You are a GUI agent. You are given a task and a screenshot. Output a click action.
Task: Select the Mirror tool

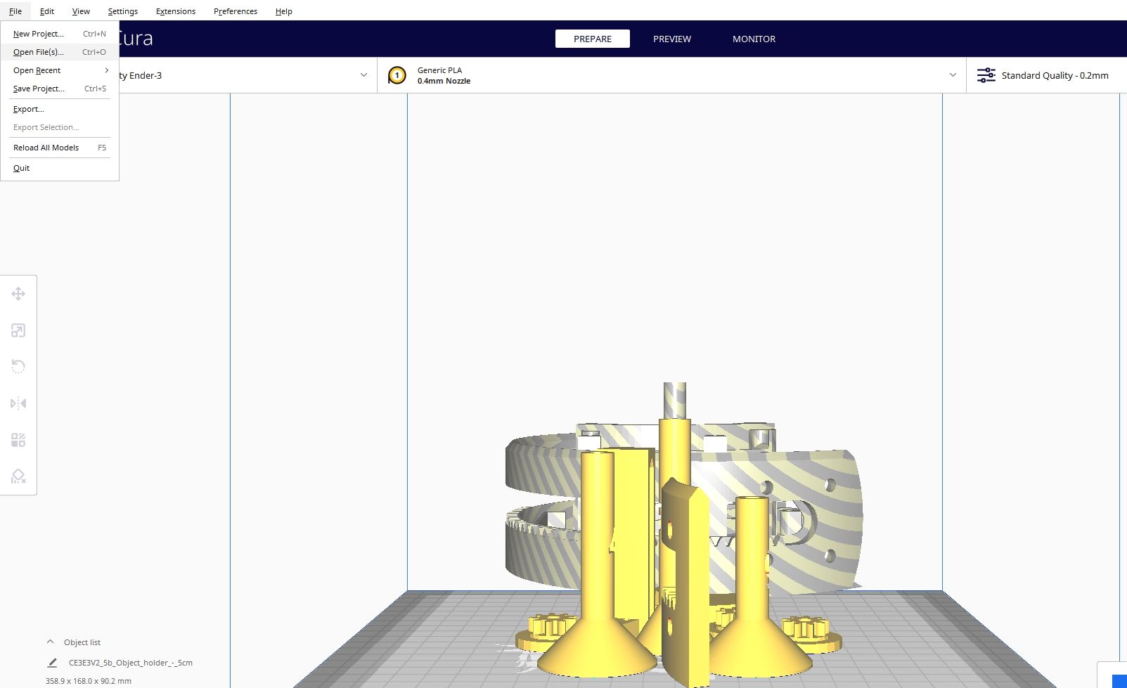(18, 403)
